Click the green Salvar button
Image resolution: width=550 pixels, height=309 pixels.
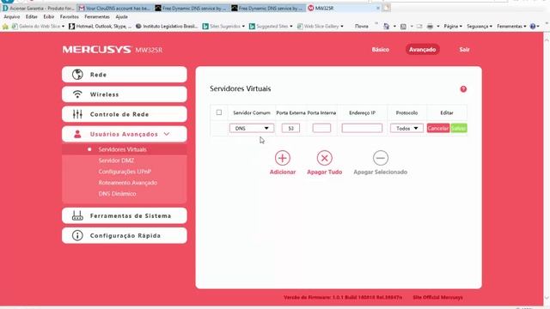point(458,128)
